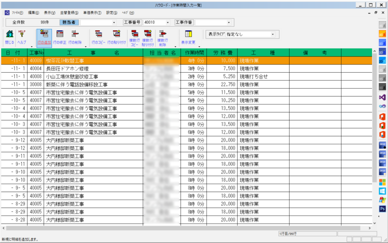Image resolution: width=388 pixels, height=243 pixels.
Task: Expand the 担当者 dropdown list
Action: 114,22
